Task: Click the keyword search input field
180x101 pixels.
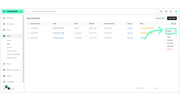Action: point(94,11)
